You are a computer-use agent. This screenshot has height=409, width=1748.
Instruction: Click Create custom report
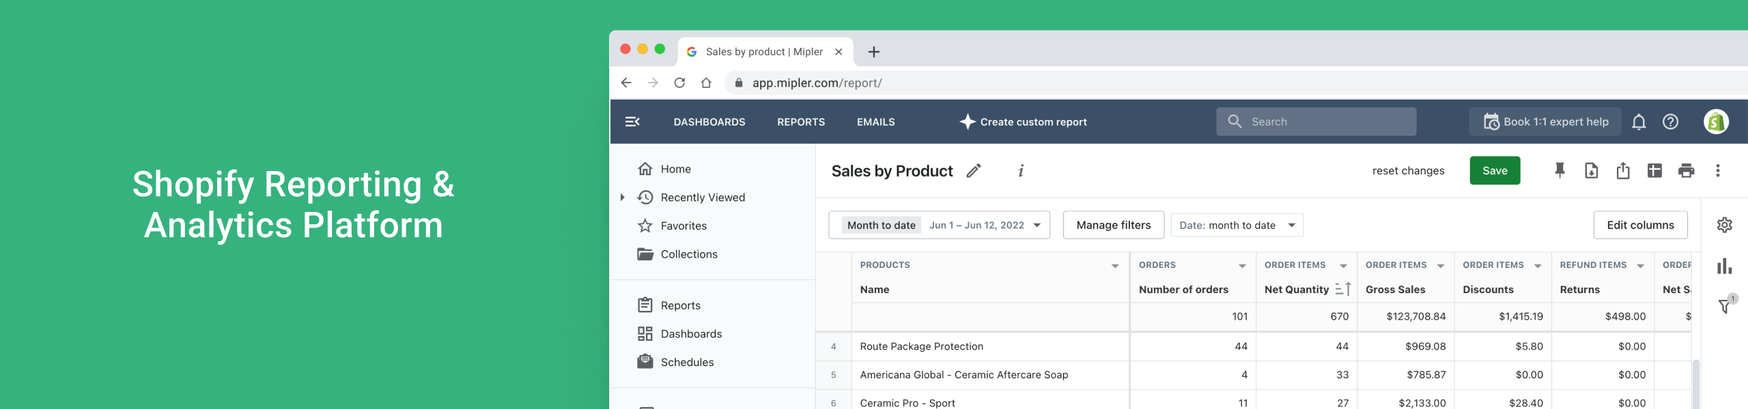(1023, 122)
